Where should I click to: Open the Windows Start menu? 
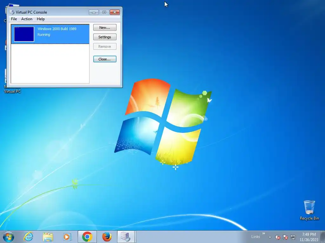click(x=9, y=237)
